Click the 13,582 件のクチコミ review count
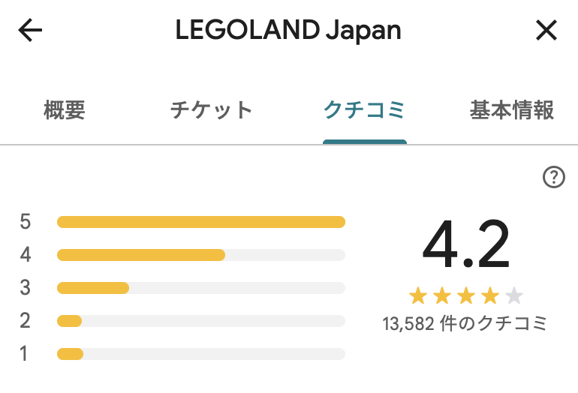Image resolution: width=578 pixels, height=393 pixels. click(x=465, y=324)
